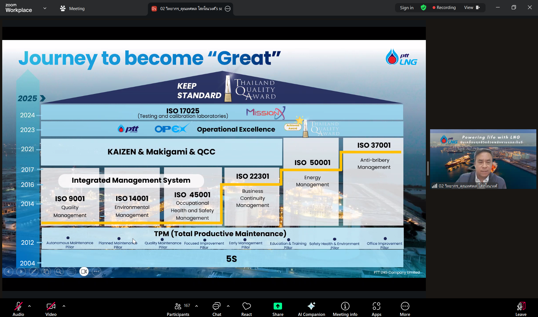Screen dimensions: 538x317
Task: Unmute microphone with the Audio button
Action: point(18,309)
